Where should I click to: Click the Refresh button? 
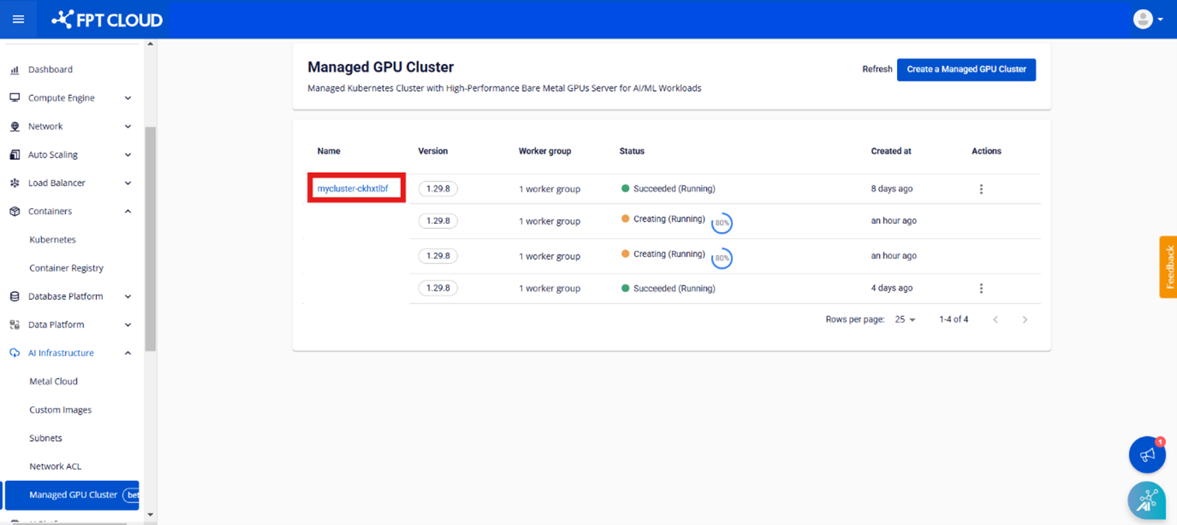(877, 69)
